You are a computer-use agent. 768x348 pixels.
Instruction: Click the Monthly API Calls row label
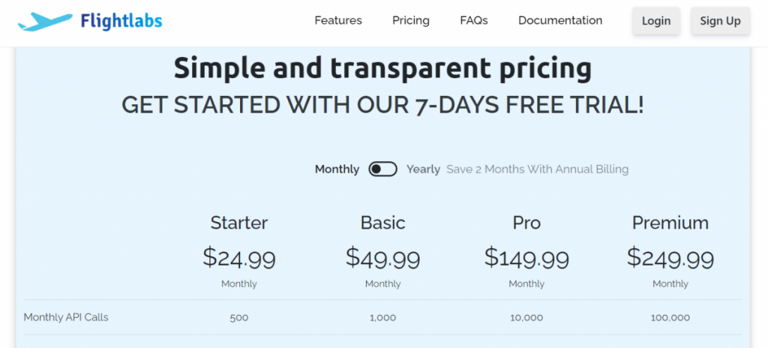pyautogui.click(x=66, y=317)
